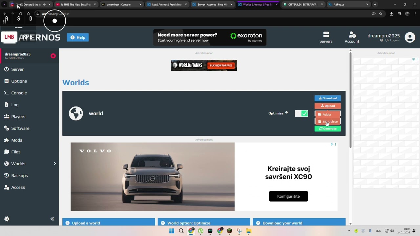
Task: Open the Account header icon
Action: coord(352,37)
